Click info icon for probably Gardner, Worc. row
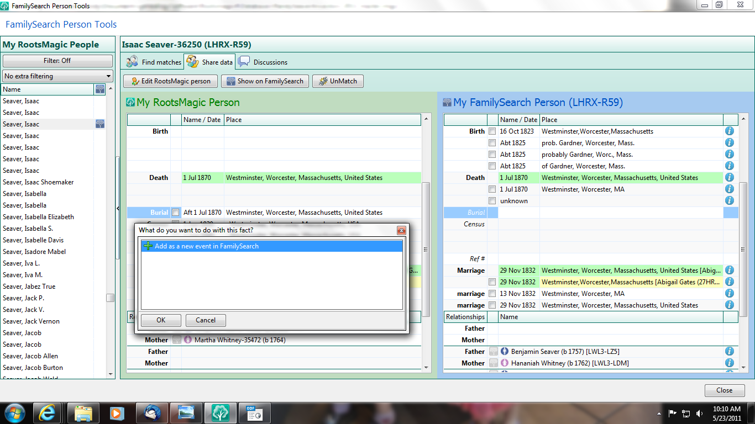Image resolution: width=755 pixels, height=424 pixels. [x=729, y=155]
